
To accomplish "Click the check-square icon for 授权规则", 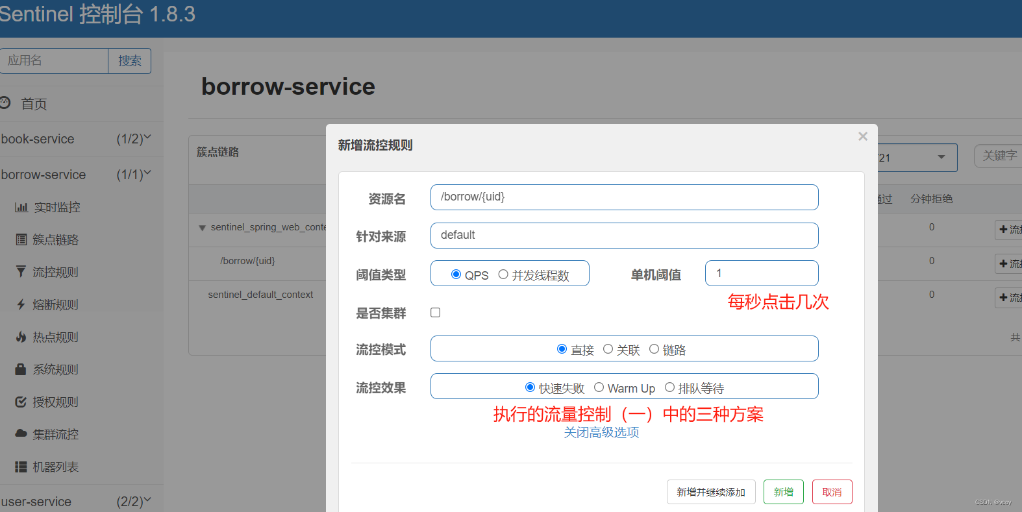I will 21,402.
